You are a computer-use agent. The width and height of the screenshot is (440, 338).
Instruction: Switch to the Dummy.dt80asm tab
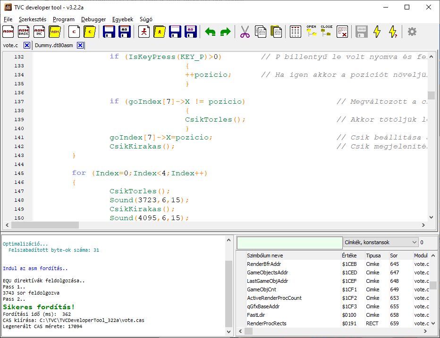point(55,45)
